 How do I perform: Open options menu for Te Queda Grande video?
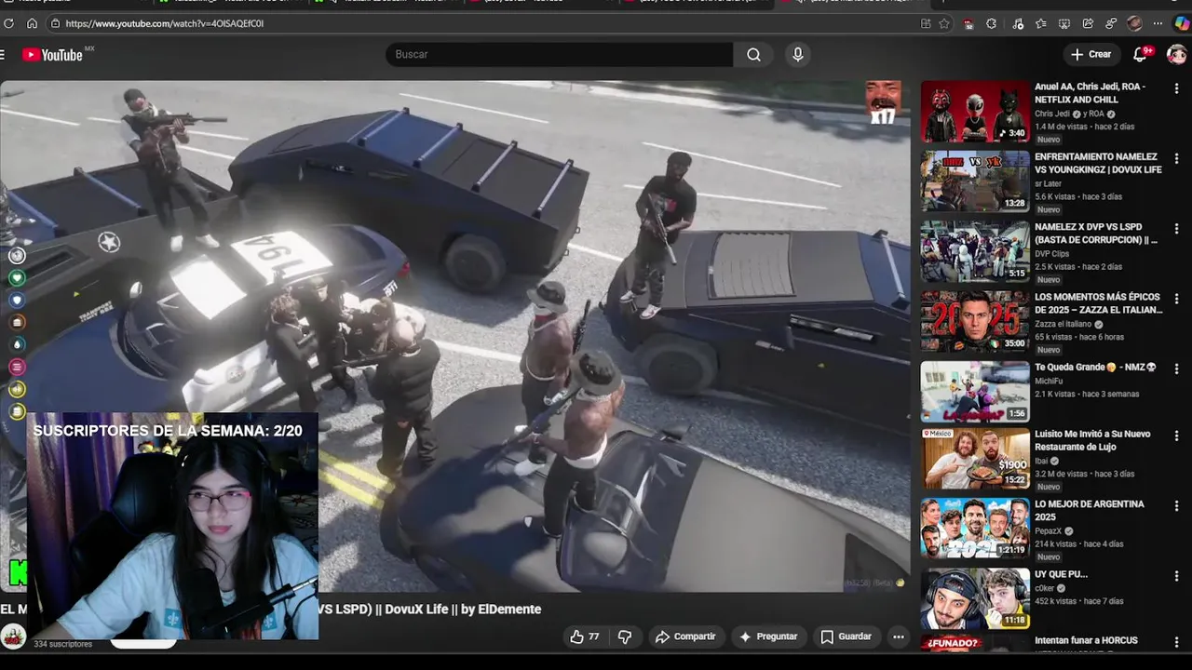[x=1176, y=368]
